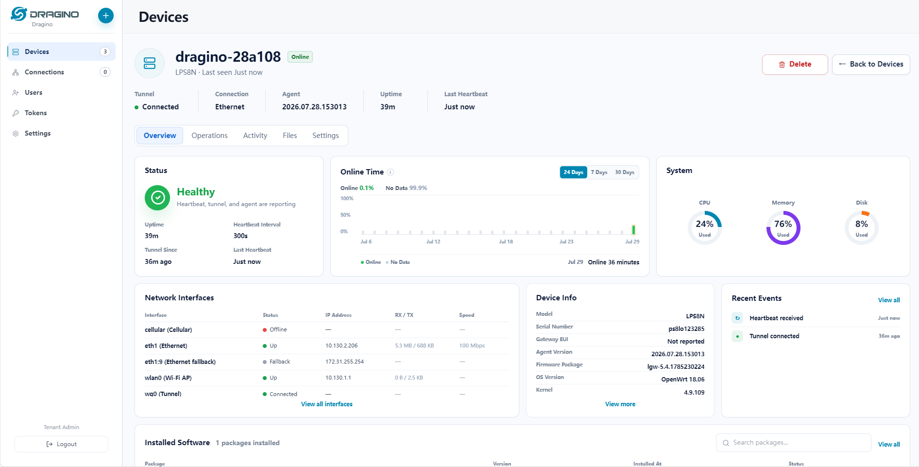The height and width of the screenshot is (467, 919).
Task: Click the Devices sidebar icon
Action: click(16, 52)
